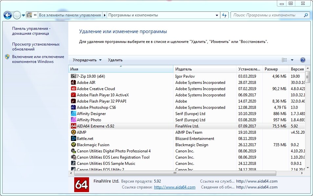Viewport: 313px width, 196px height.
Task: Click the horizontal scrollbar left arrow
Action: tap(71, 173)
